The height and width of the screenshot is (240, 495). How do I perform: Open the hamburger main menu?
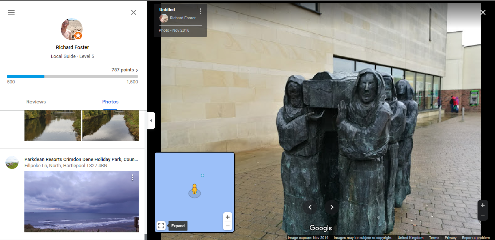[11, 12]
